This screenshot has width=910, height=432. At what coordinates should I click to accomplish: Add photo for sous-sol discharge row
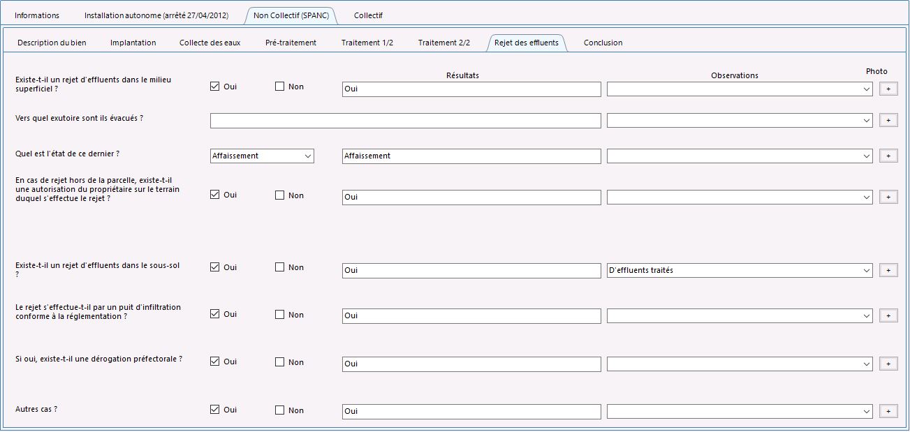tap(888, 270)
